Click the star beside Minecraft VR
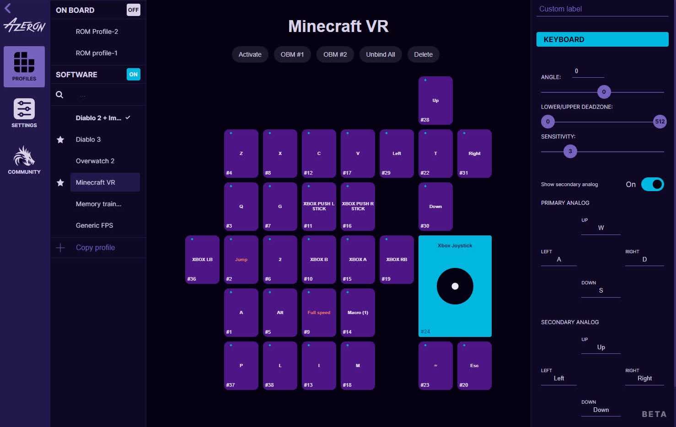The image size is (676, 427). [60, 182]
